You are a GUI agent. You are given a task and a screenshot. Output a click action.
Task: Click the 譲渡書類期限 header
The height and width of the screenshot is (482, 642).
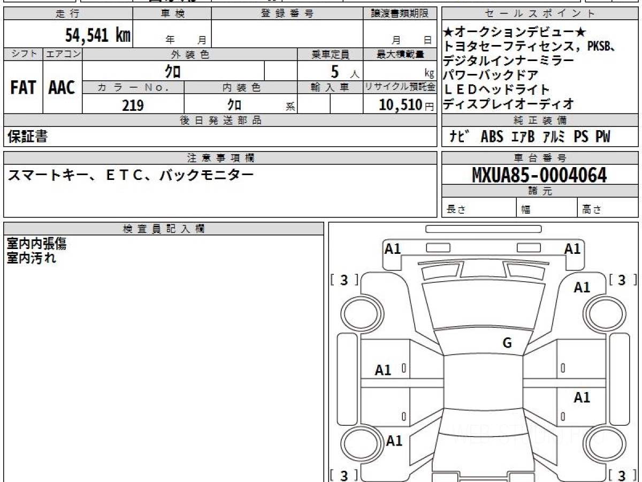pos(400,14)
